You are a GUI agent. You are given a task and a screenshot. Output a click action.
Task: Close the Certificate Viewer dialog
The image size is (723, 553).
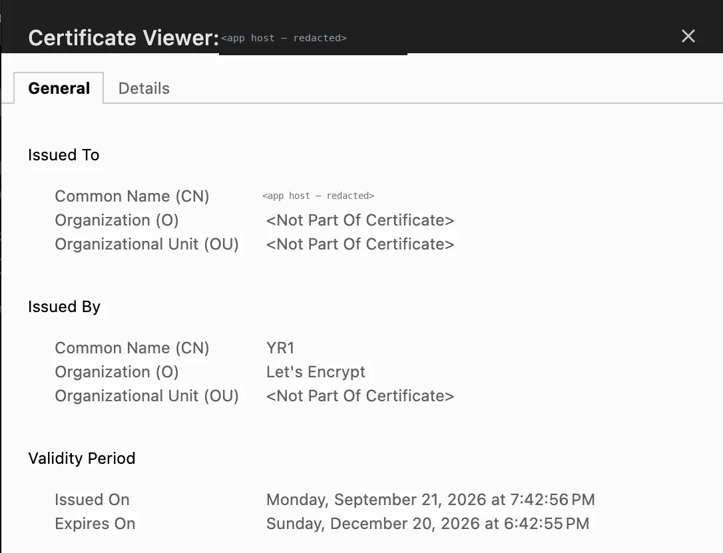[688, 36]
